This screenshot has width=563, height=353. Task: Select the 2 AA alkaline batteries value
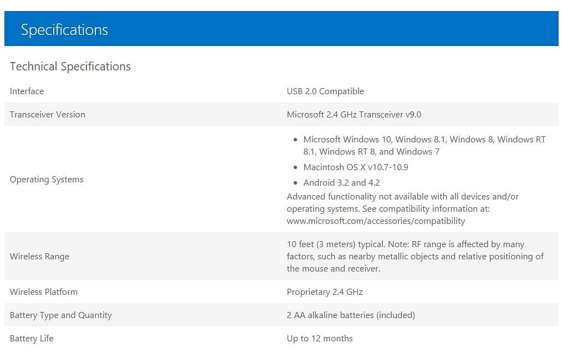(351, 315)
